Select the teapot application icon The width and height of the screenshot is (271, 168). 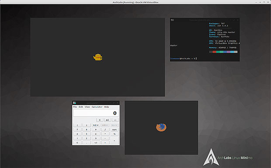97,57
